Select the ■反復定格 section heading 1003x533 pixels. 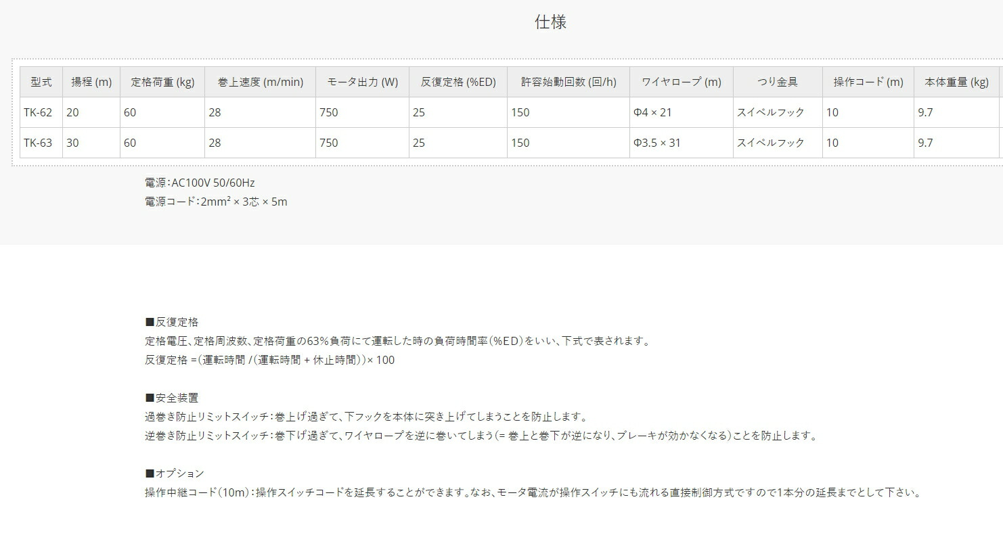pyautogui.click(x=171, y=322)
